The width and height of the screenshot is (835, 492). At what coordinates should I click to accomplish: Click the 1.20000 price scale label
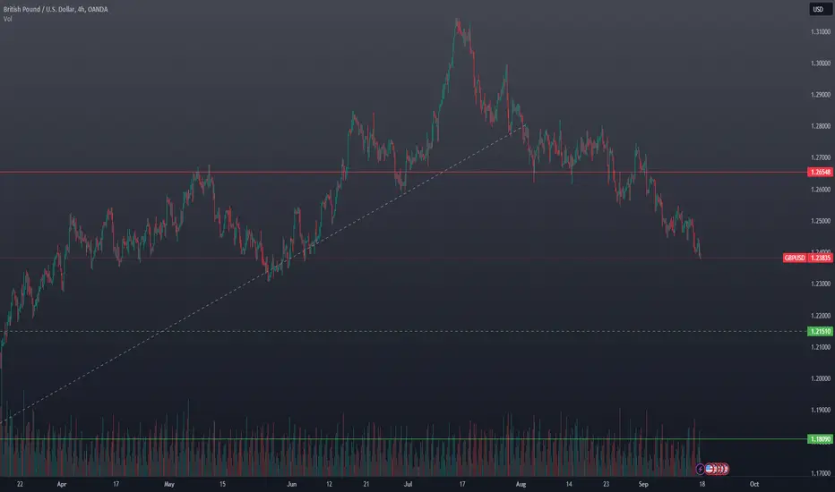tap(820, 378)
